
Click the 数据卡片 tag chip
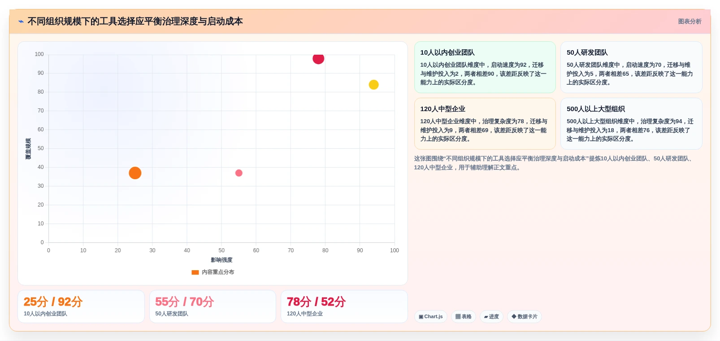[525, 316]
